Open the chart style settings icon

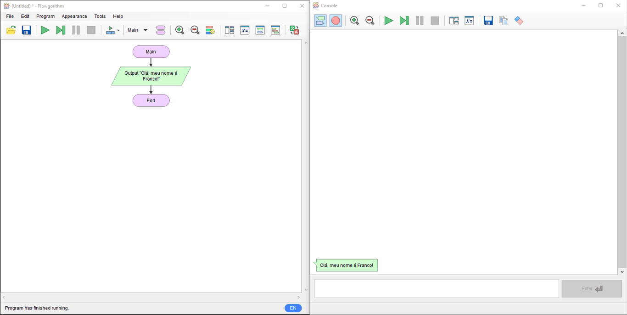pos(210,30)
